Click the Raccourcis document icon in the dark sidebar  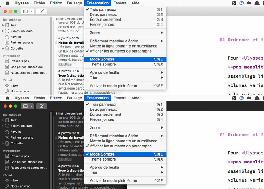pyautogui.click(x=7, y=168)
